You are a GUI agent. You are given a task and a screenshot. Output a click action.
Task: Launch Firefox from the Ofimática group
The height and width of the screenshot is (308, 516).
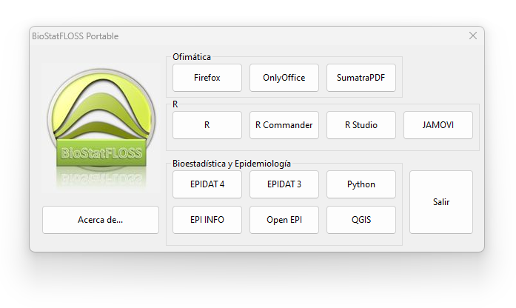coord(207,78)
